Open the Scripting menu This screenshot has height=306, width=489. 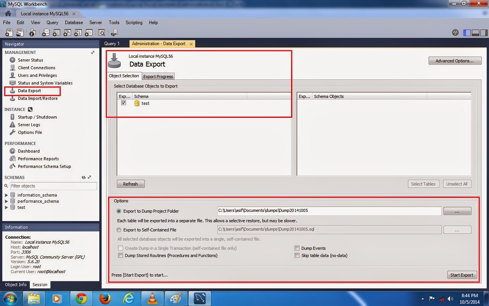(134, 23)
